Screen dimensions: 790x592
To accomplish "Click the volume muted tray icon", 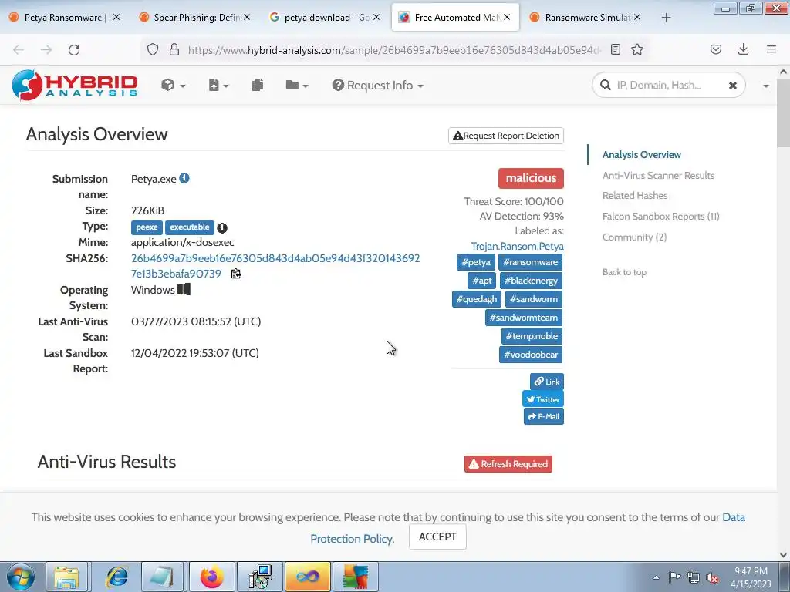I will [x=712, y=577].
